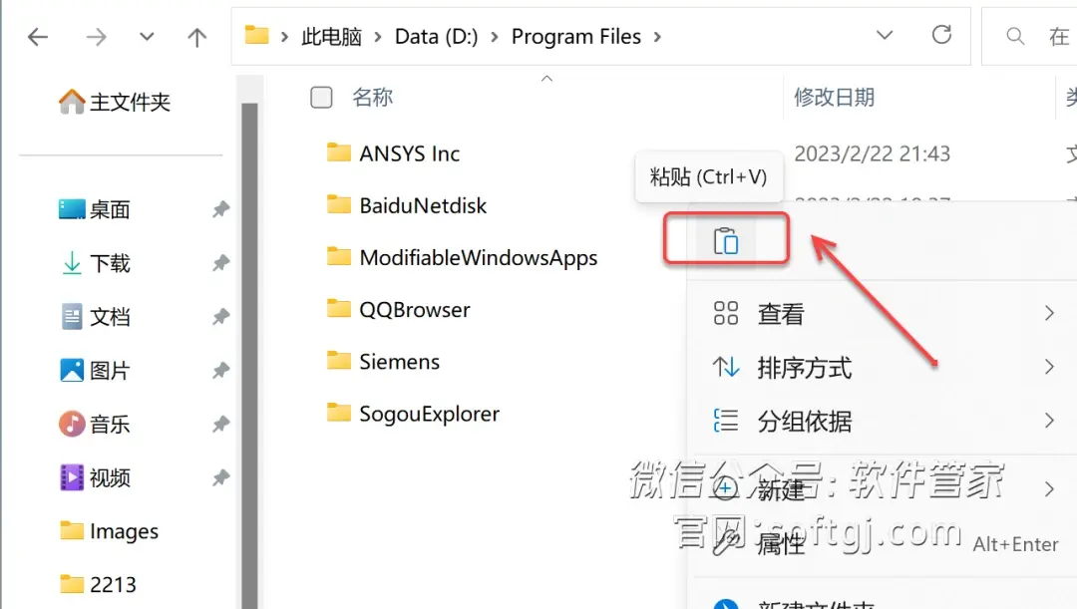Unpin 桌面 using its pin icon

220,208
